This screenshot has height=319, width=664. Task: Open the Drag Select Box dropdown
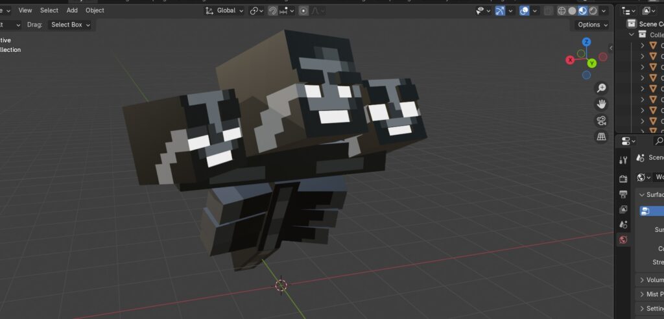pyautogui.click(x=71, y=25)
